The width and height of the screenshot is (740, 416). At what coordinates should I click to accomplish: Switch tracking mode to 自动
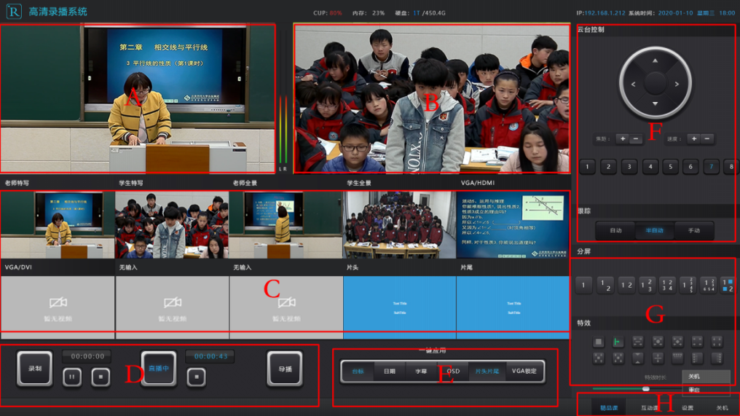pos(615,230)
